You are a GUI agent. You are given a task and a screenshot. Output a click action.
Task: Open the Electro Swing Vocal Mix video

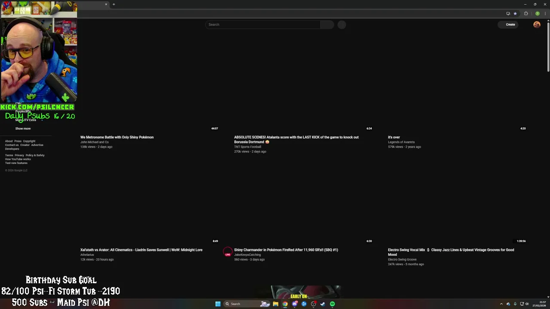click(x=451, y=252)
